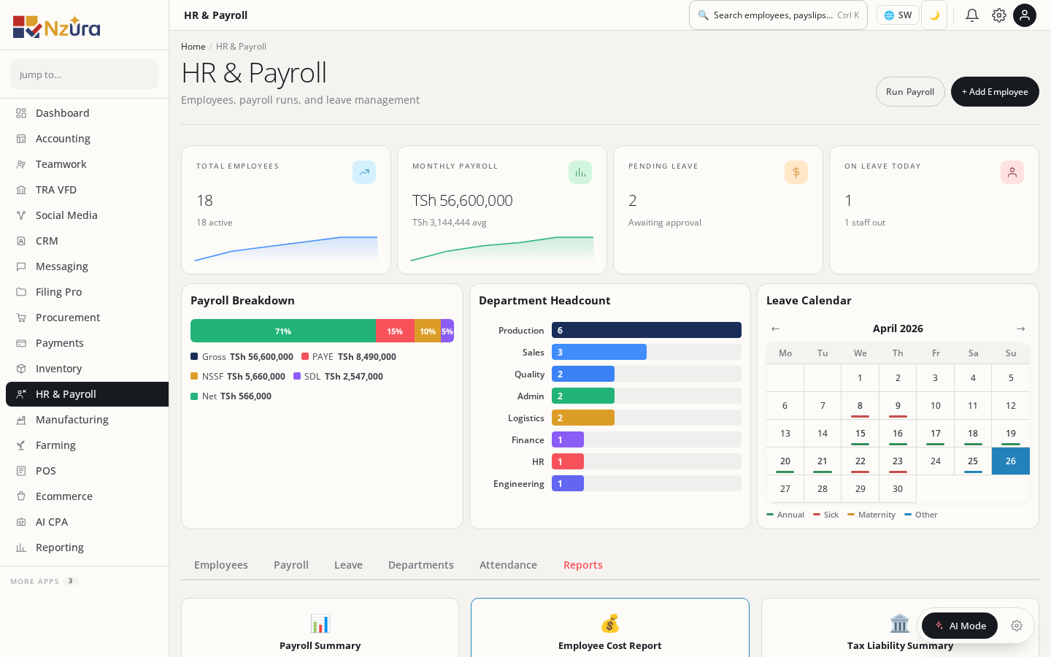The image size is (1051, 657).
Task: Click the Maternity legend label
Action: (x=871, y=515)
